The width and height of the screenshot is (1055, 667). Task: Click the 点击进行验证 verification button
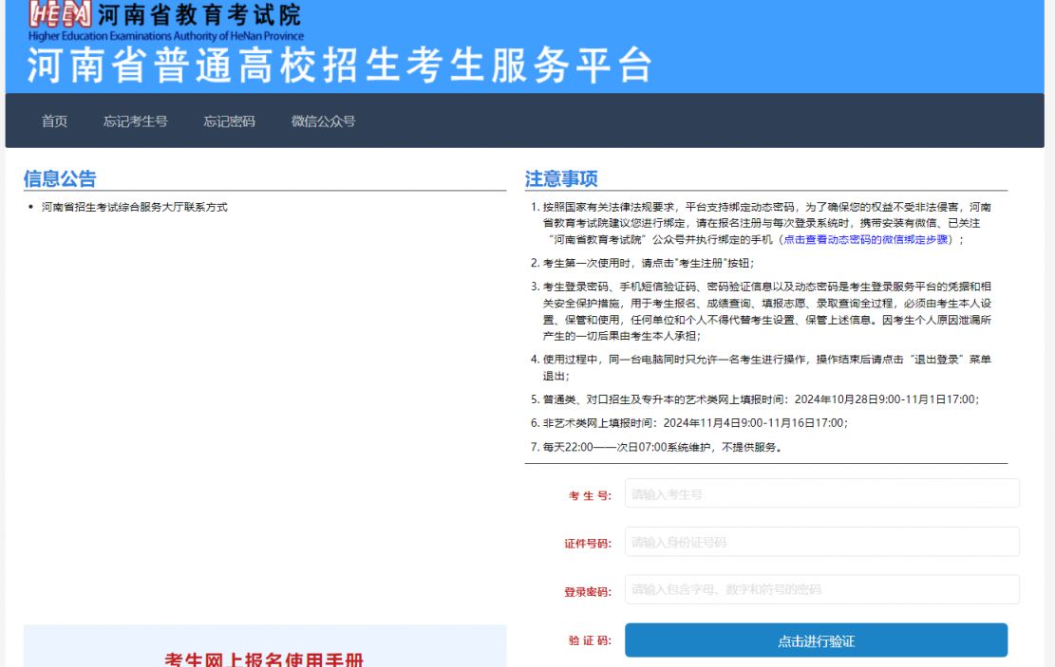[816, 640]
